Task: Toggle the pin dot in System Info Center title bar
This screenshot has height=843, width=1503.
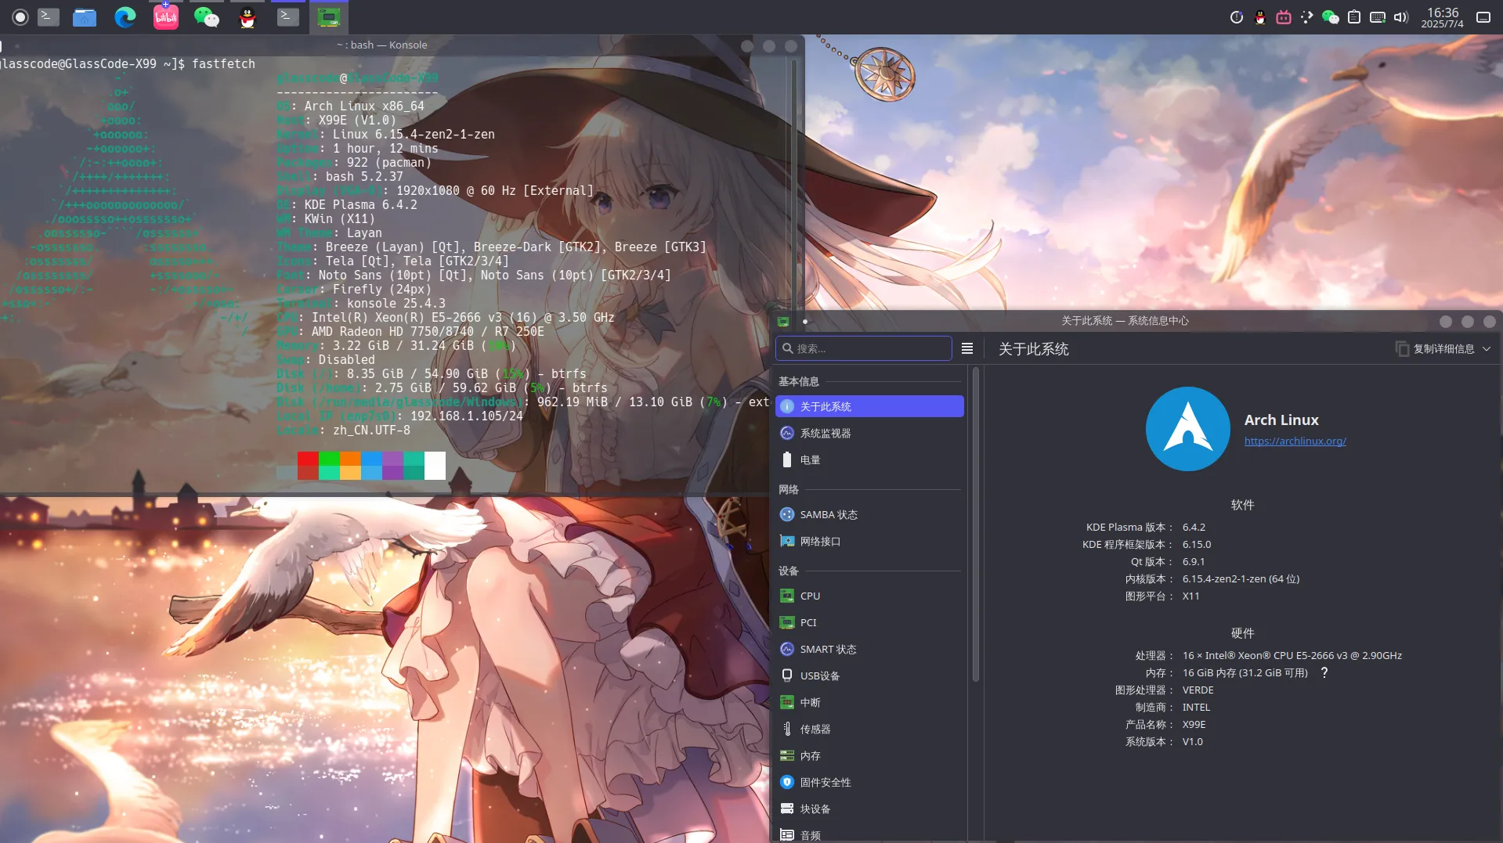Action: coord(805,322)
